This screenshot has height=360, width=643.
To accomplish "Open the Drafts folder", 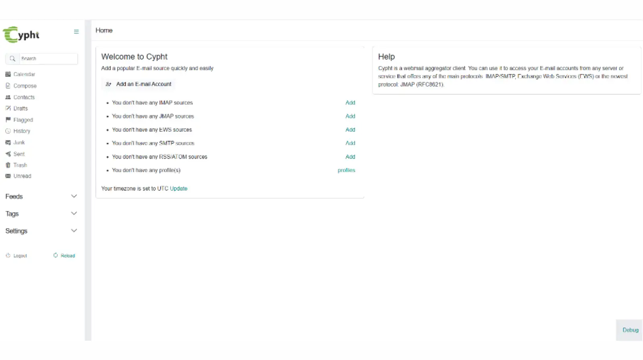I will point(20,108).
